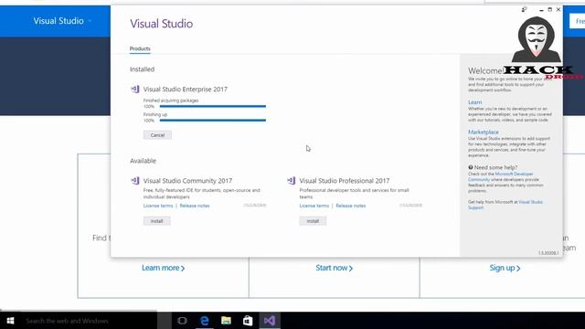Viewport: 585px width, 329px height.
Task: Open License terms for Professional 2017
Action: tap(314, 206)
